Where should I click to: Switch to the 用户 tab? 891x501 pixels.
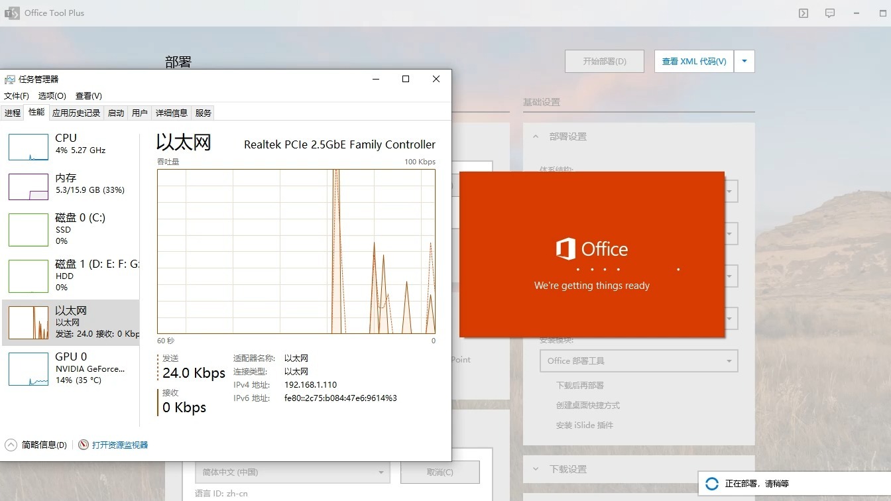140,113
